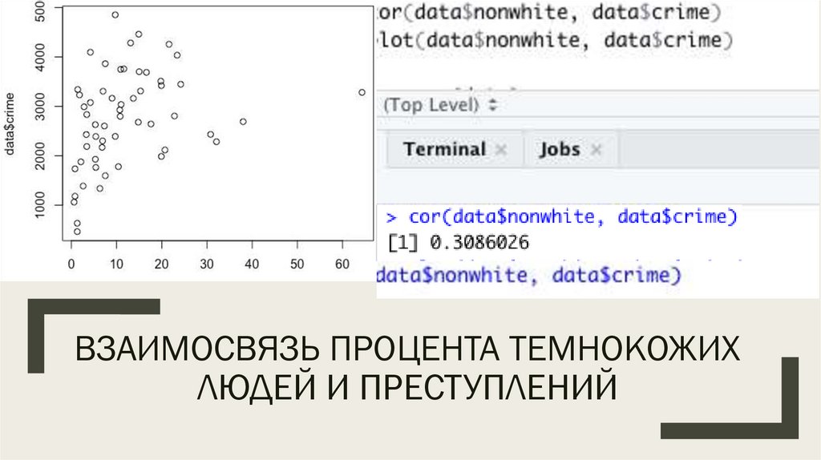Switch to the Jobs tab
821x460 pixels.
pyautogui.click(x=560, y=149)
